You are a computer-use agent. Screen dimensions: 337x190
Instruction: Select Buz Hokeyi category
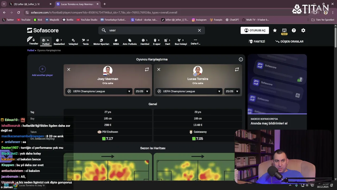[181, 42]
